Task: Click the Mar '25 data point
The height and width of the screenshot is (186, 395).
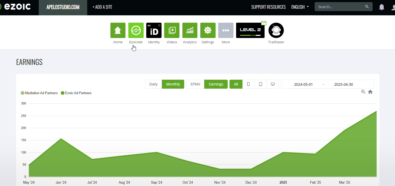Action: (x=344, y=130)
